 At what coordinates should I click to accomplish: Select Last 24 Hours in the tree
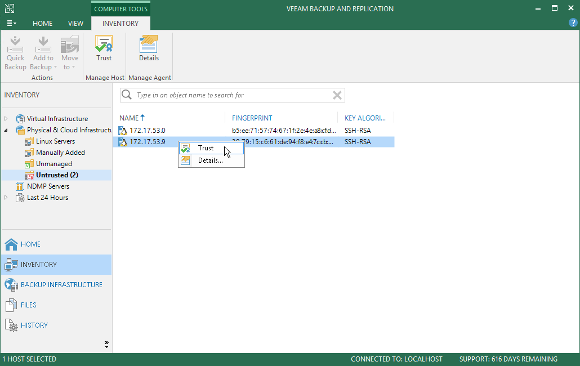[47, 198]
